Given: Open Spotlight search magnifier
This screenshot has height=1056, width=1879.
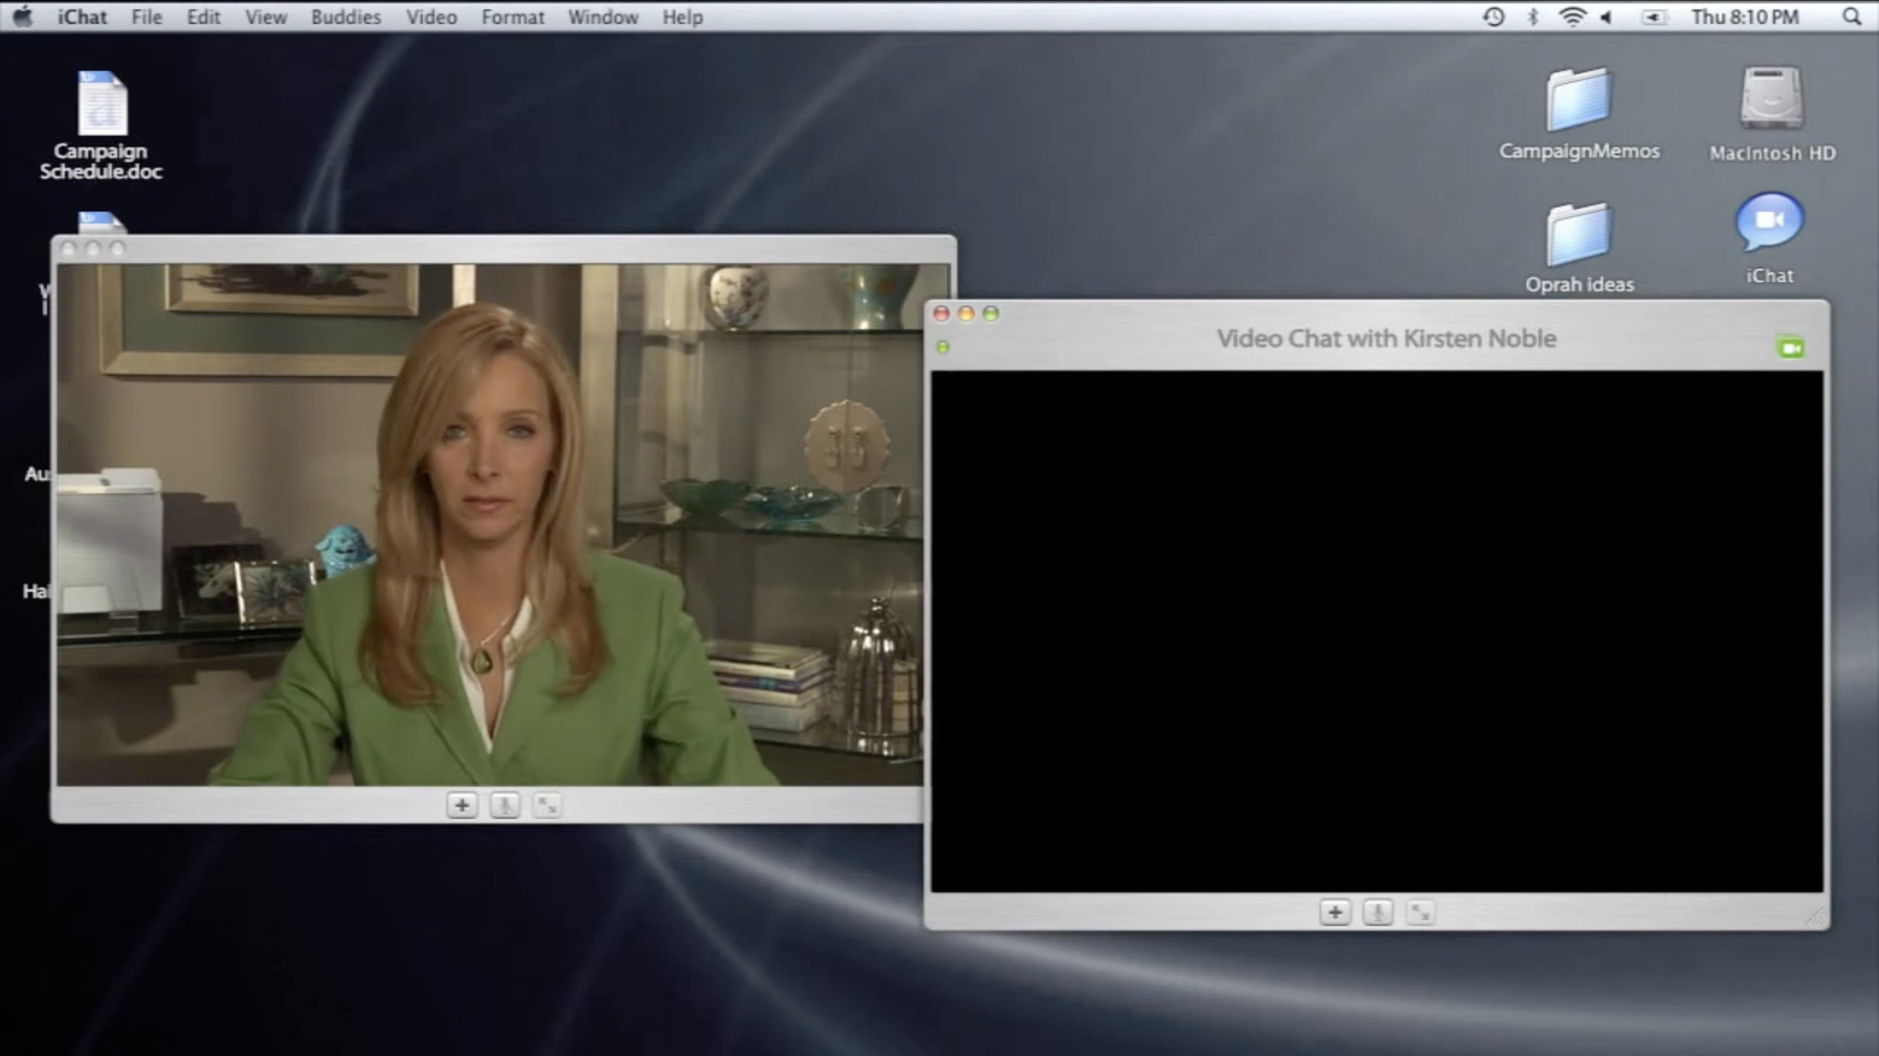Looking at the screenshot, I should coord(1851,17).
